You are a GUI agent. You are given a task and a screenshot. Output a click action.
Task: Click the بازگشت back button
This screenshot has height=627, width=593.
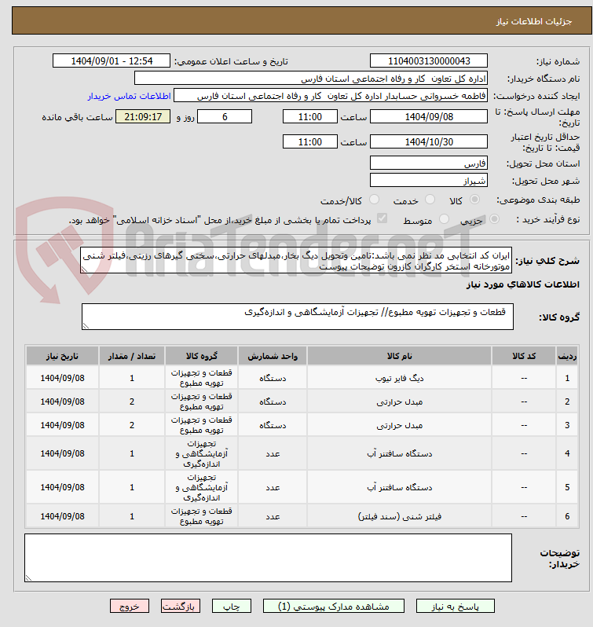pyautogui.click(x=180, y=607)
